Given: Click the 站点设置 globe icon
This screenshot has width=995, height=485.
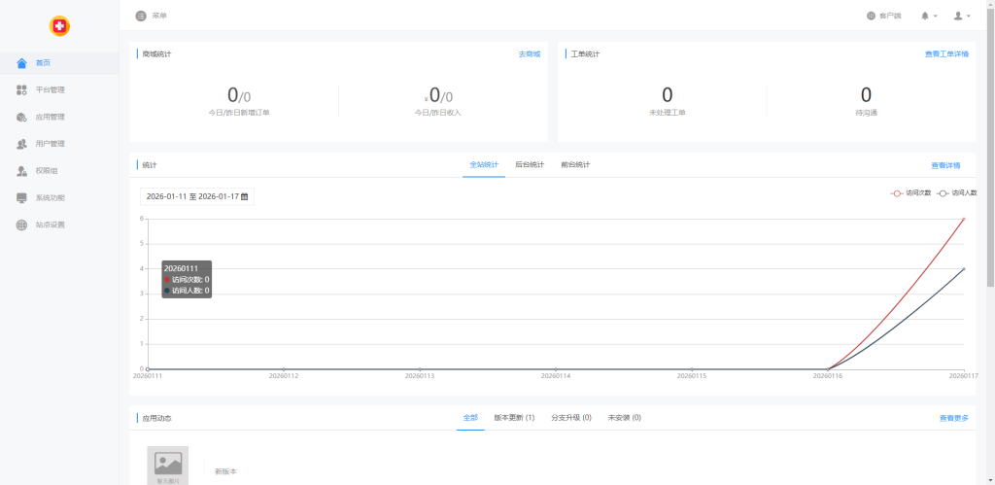Looking at the screenshot, I should pos(22,225).
